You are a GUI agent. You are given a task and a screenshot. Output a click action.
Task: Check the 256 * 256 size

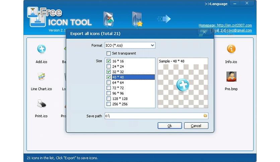pyautogui.click(x=109, y=104)
